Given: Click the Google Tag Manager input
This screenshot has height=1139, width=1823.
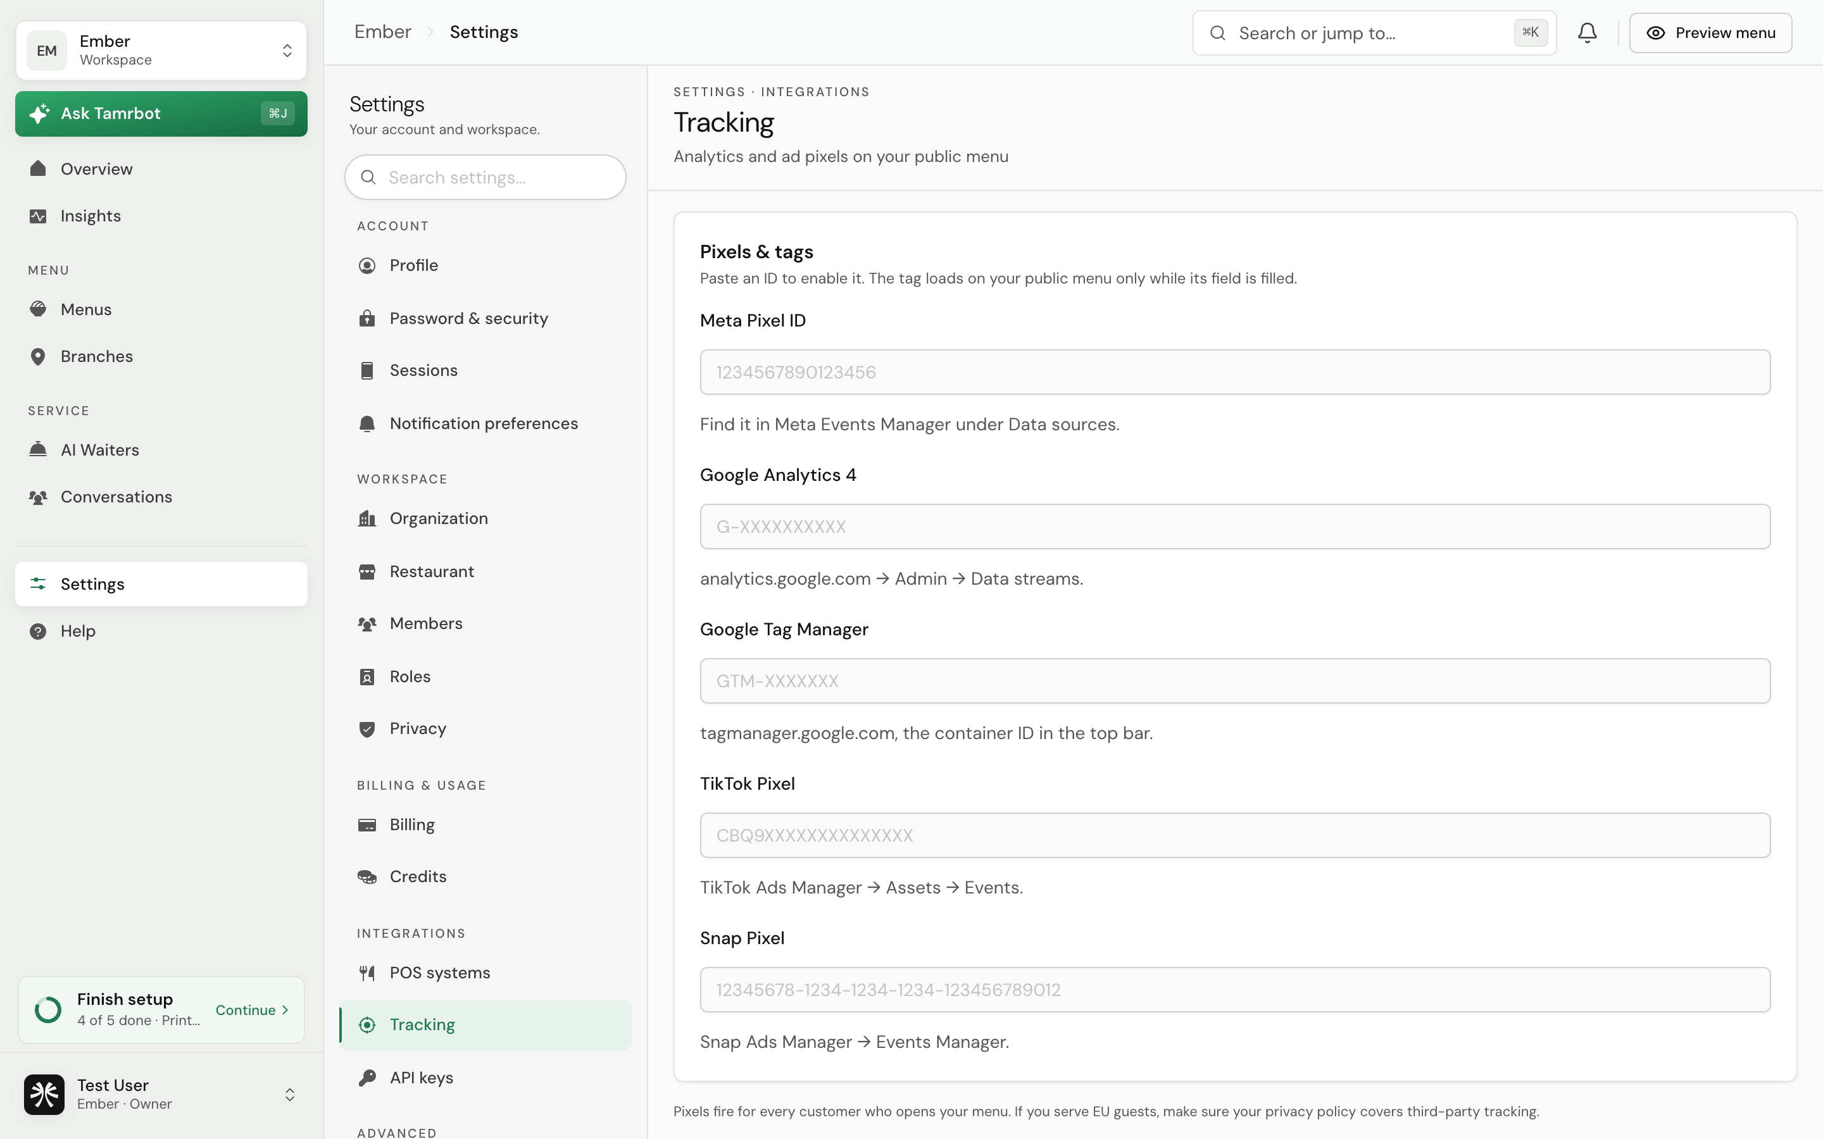Looking at the screenshot, I should tap(1235, 681).
